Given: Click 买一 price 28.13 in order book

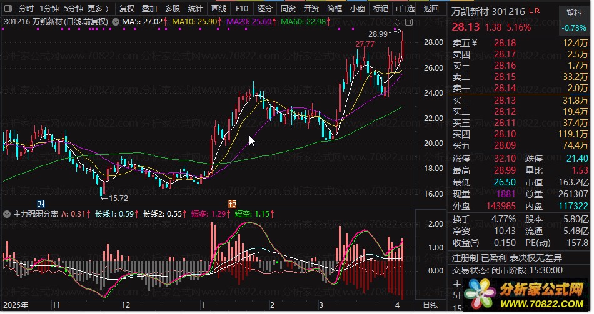Looking at the screenshot, I should pyautogui.click(x=505, y=101).
